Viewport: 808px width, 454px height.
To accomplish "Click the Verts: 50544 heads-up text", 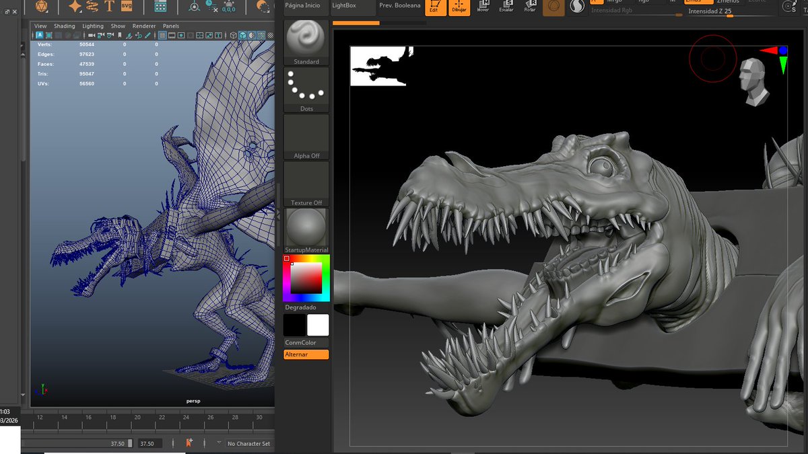I will point(65,44).
